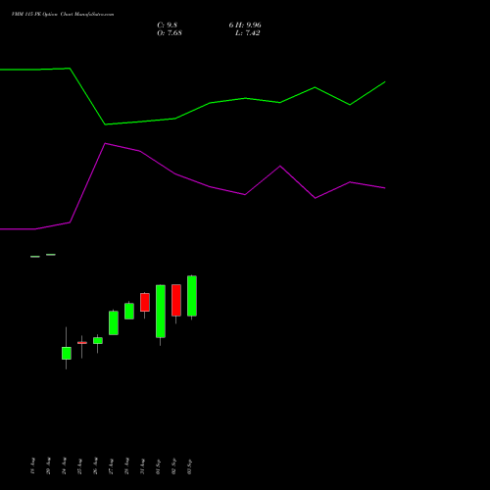Click the open price value O: 7.68
Viewport: 490px width, 490px height.
point(170,33)
